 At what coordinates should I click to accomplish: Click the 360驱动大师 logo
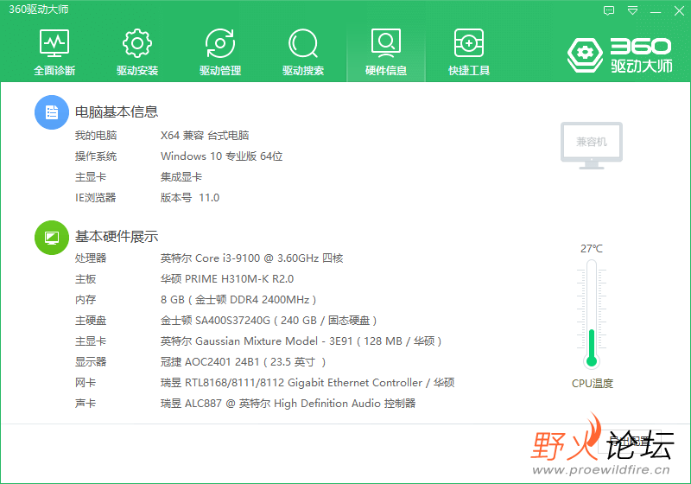(x=619, y=55)
